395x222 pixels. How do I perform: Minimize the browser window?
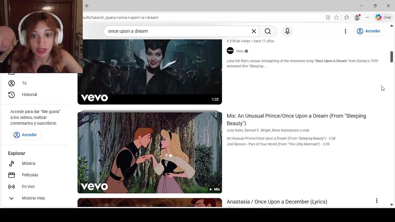click(362, 6)
